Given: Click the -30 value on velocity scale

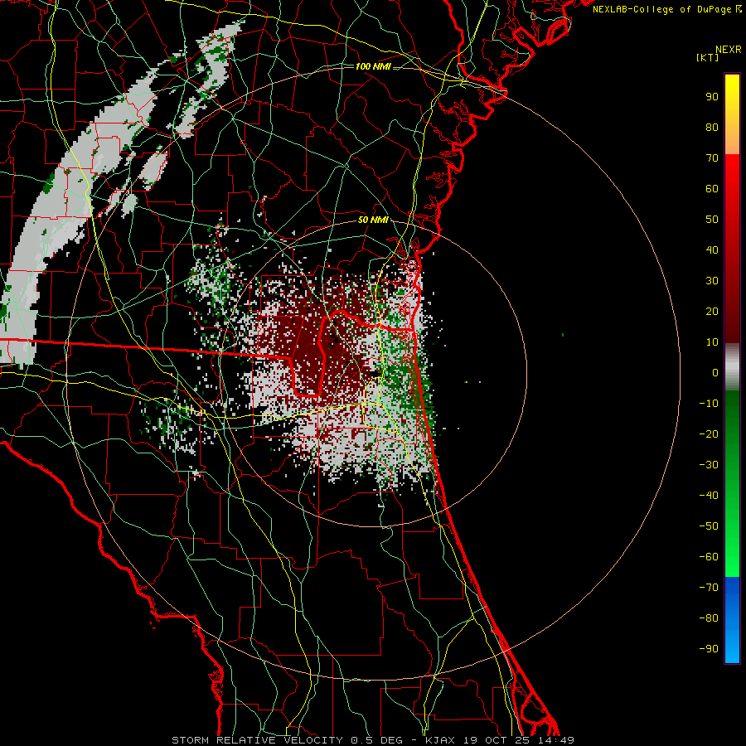Looking at the screenshot, I should click(709, 465).
